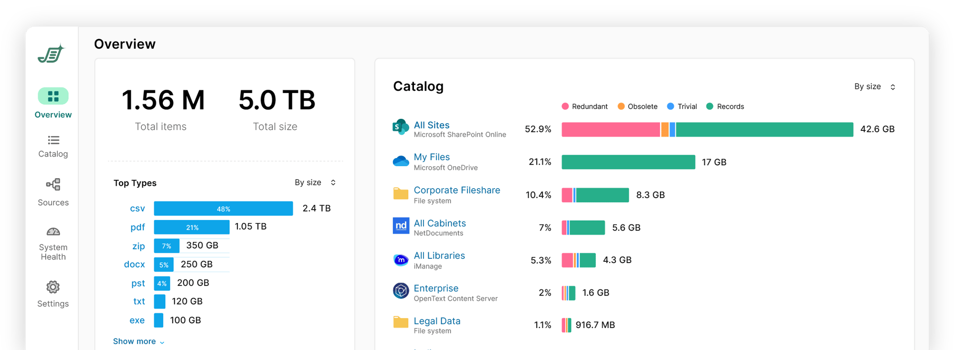The width and height of the screenshot is (955, 350).
Task: Open the My Files link
Action: (x=432, y=157)
